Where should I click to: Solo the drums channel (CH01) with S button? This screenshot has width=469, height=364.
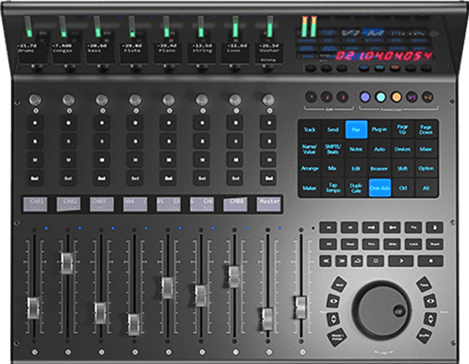point(35,141)
